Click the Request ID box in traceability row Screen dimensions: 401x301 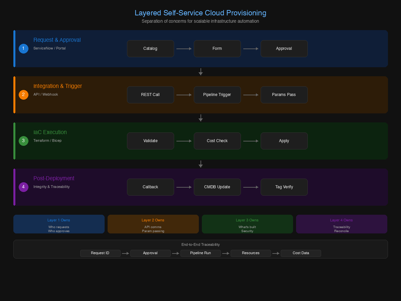pos(100,253)
